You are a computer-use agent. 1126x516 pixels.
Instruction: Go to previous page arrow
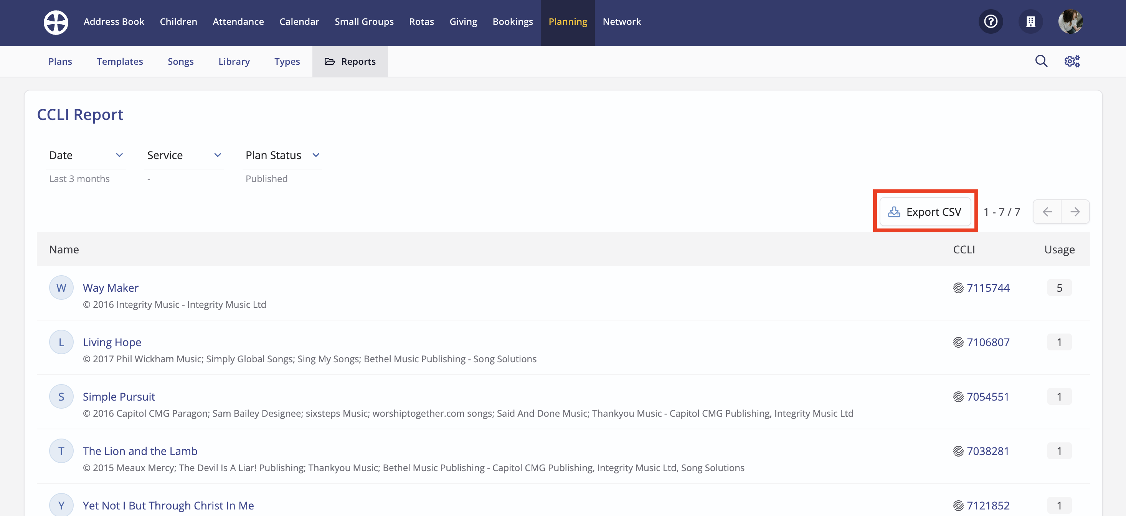(1047, 212)
